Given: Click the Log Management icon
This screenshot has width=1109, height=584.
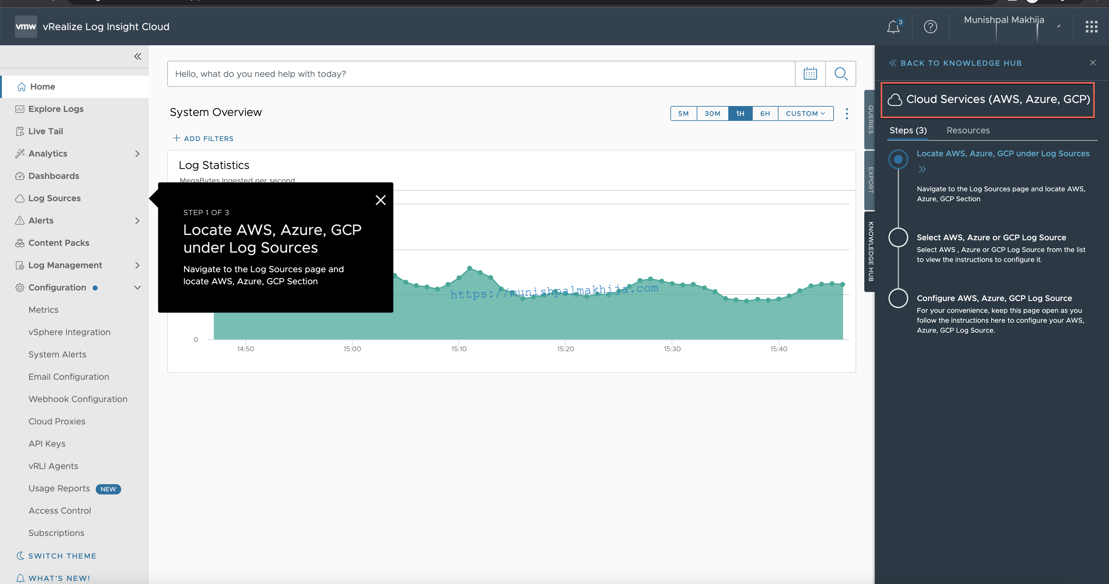Looking at the screenshot, I should [x=20, y=265].
